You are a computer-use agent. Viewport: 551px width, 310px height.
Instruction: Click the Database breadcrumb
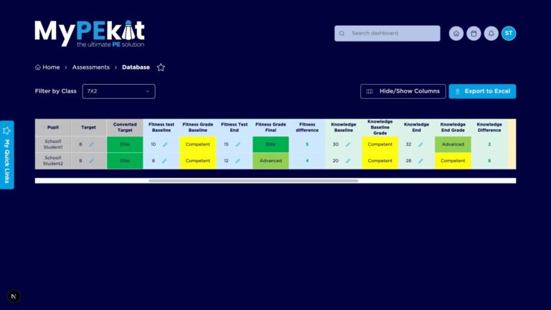click(136, 67)
